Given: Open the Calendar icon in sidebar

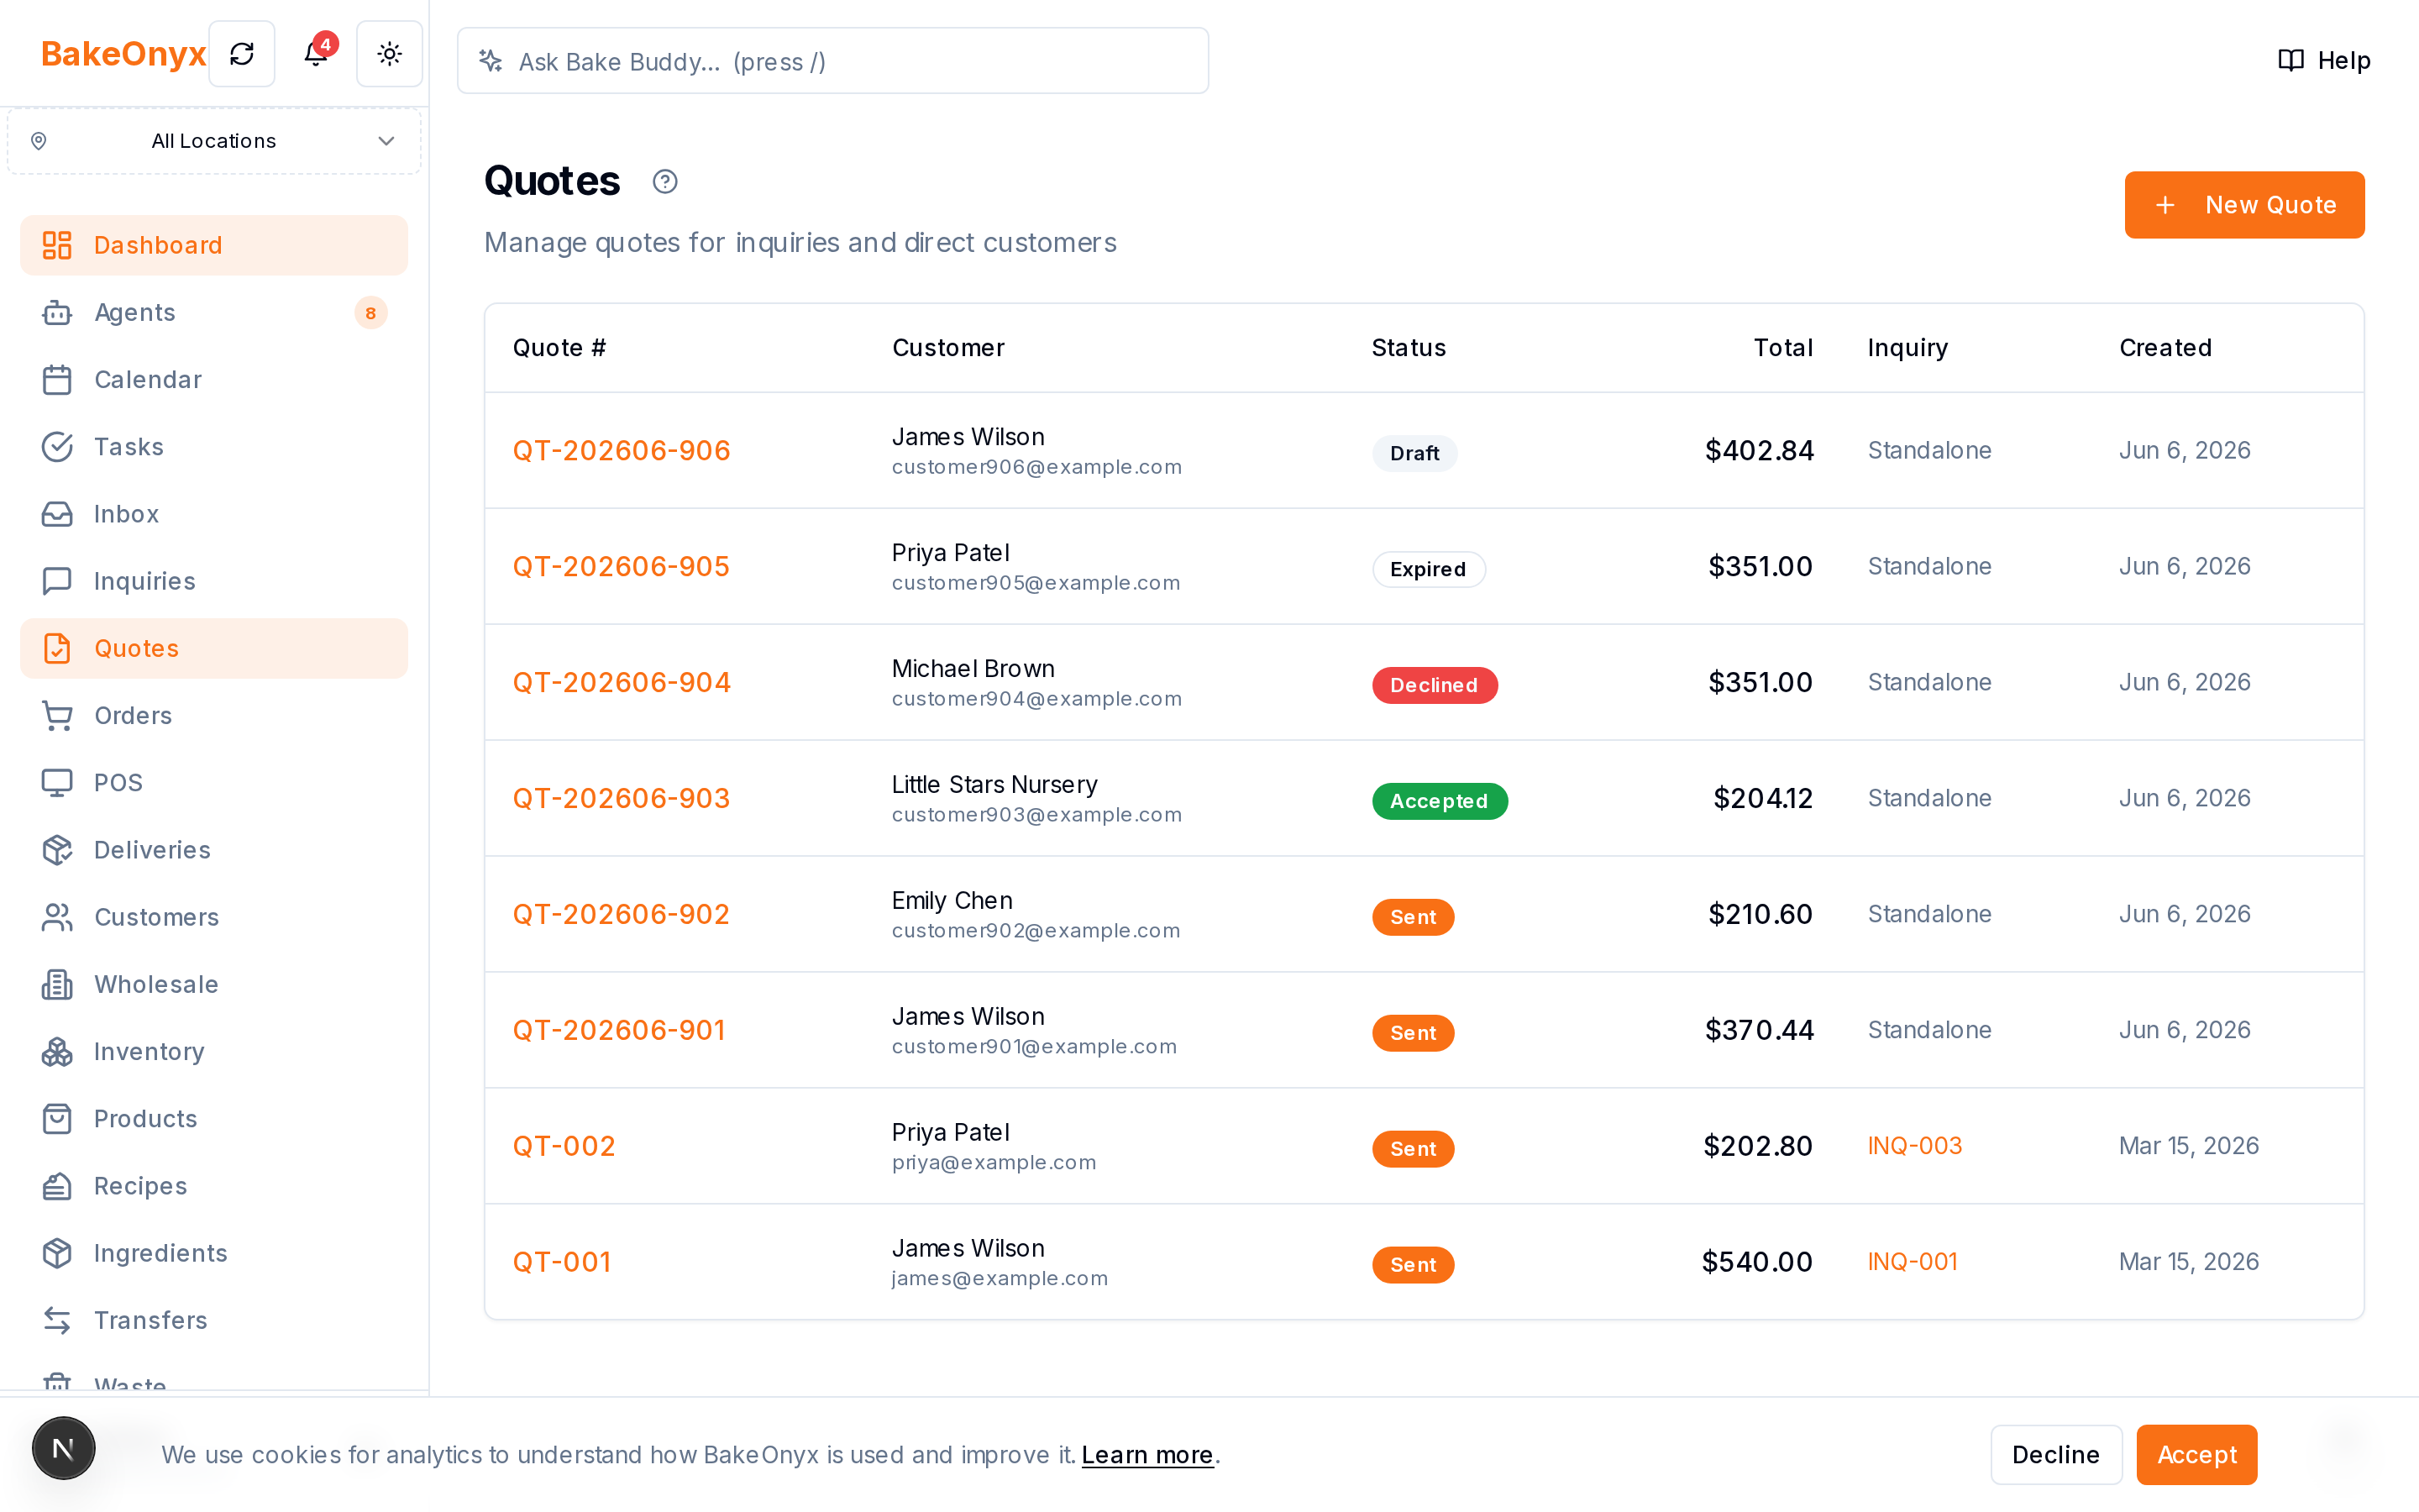Looking at the screenshot, I should tap(57, 380).
